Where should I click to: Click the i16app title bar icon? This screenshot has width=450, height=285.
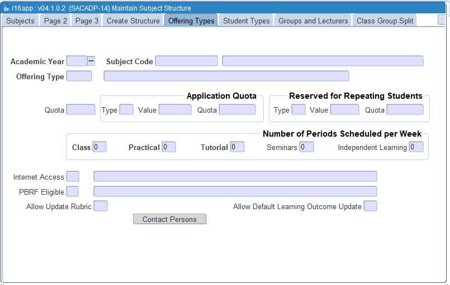tap(6, 8)
